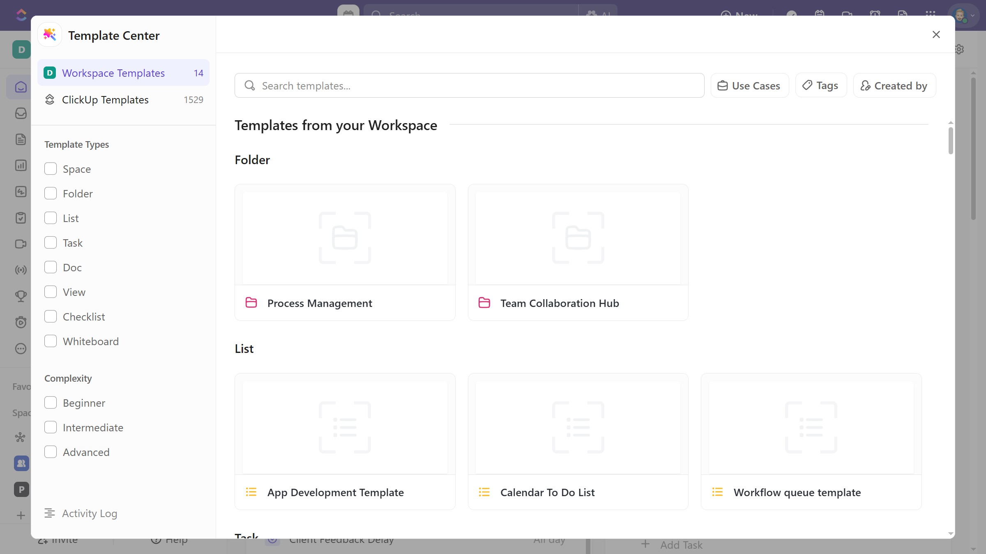
Task: Check the Beginner complexity filter
Action: [51, 403]
